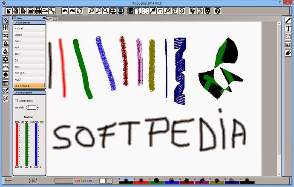Click the white cat icon
The height and width of the screenshot is (187, 294).
[x=200, y=11]
